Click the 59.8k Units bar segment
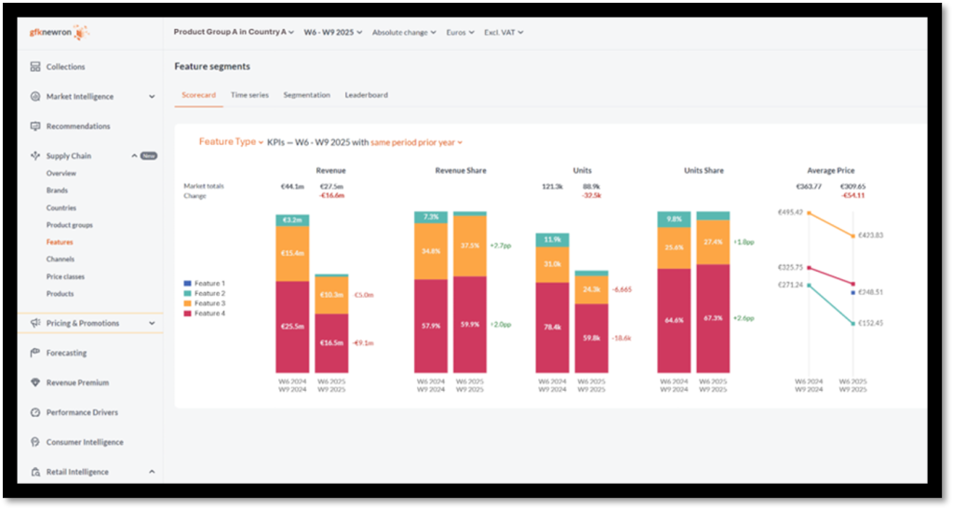Screen dimensions: 953x509 (591, 339)
